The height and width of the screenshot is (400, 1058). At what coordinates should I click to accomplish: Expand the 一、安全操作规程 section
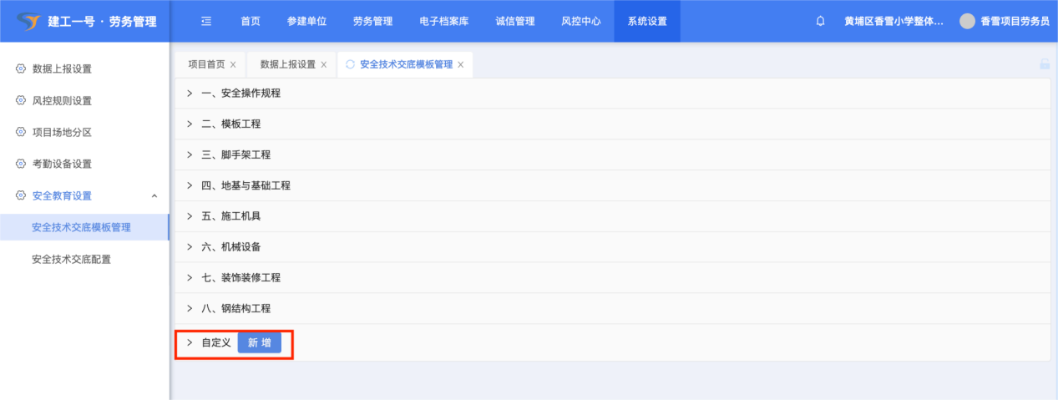240,93
